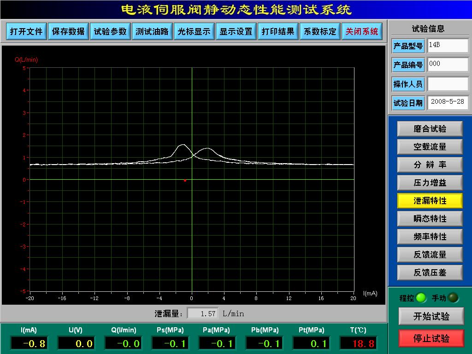Select the 磨合试验 test mode
Screen dimensions: 472x354
pyautogui.click(x=430, y=129)
